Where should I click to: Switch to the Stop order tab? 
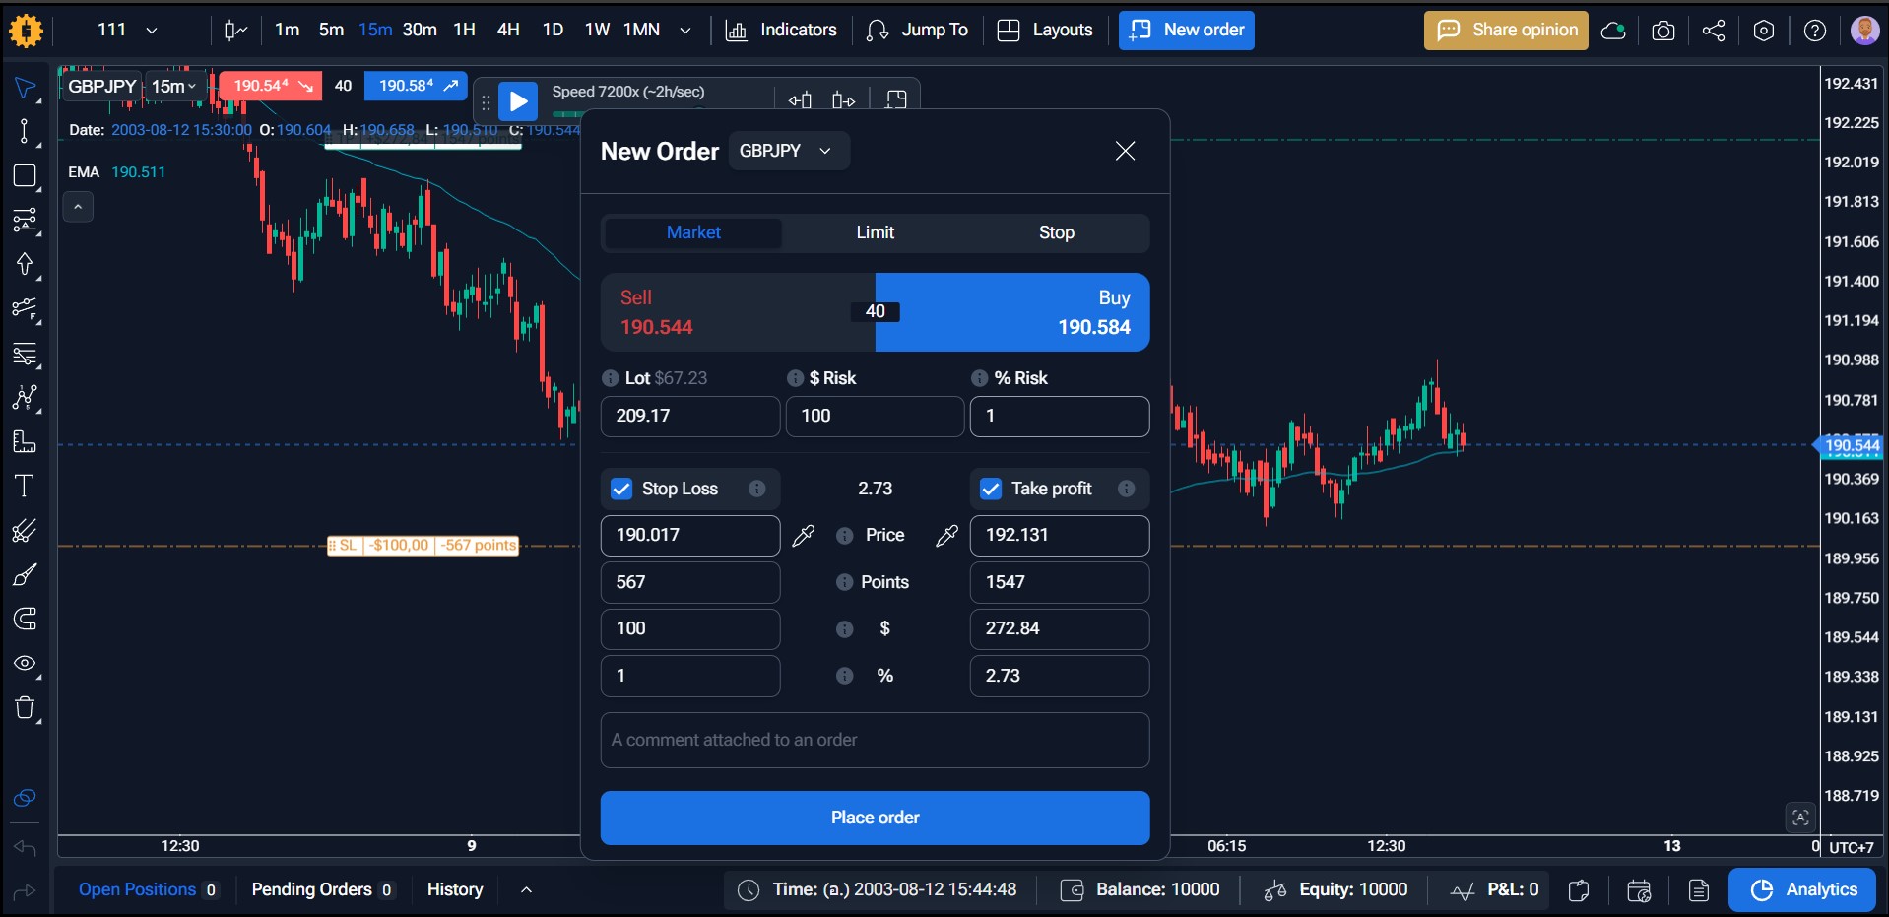click(1056, 232)
